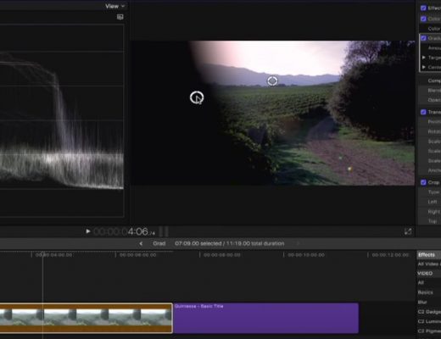The image size is (441, 339).
Task: Toggle the audio meters icon beside timecode
Action: coord(164,231)
